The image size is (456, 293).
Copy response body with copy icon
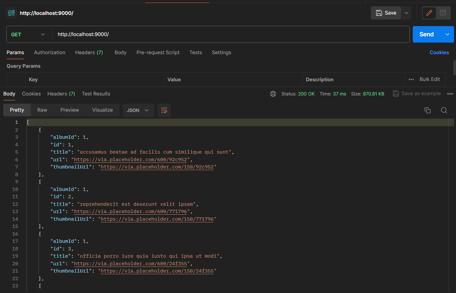click(x=427, y=110)
